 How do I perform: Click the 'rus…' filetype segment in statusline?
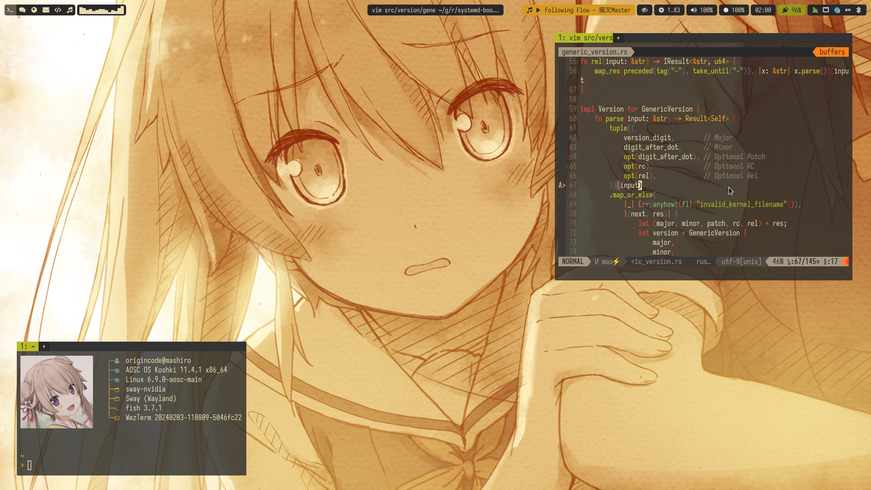(x=703, y=262)
